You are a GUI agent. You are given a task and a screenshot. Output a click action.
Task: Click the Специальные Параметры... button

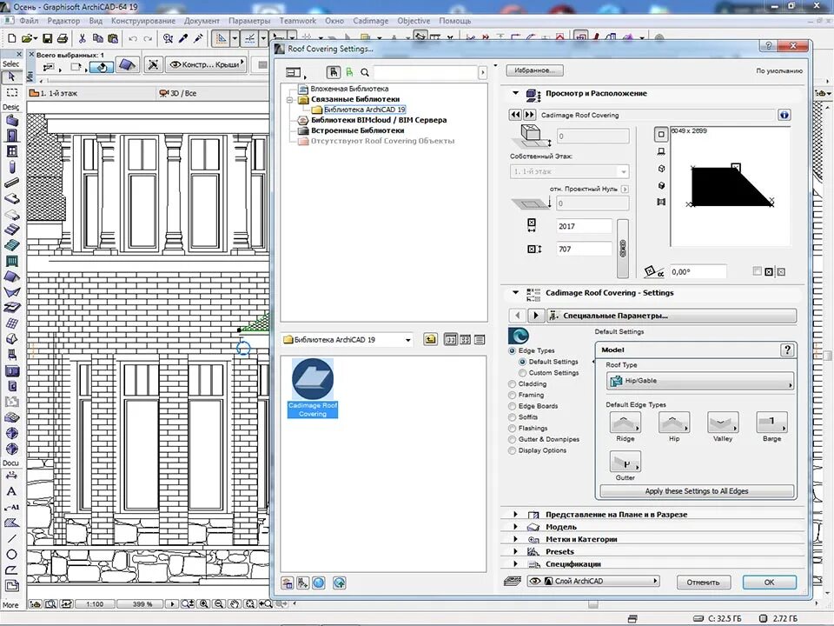pos(672,316)
